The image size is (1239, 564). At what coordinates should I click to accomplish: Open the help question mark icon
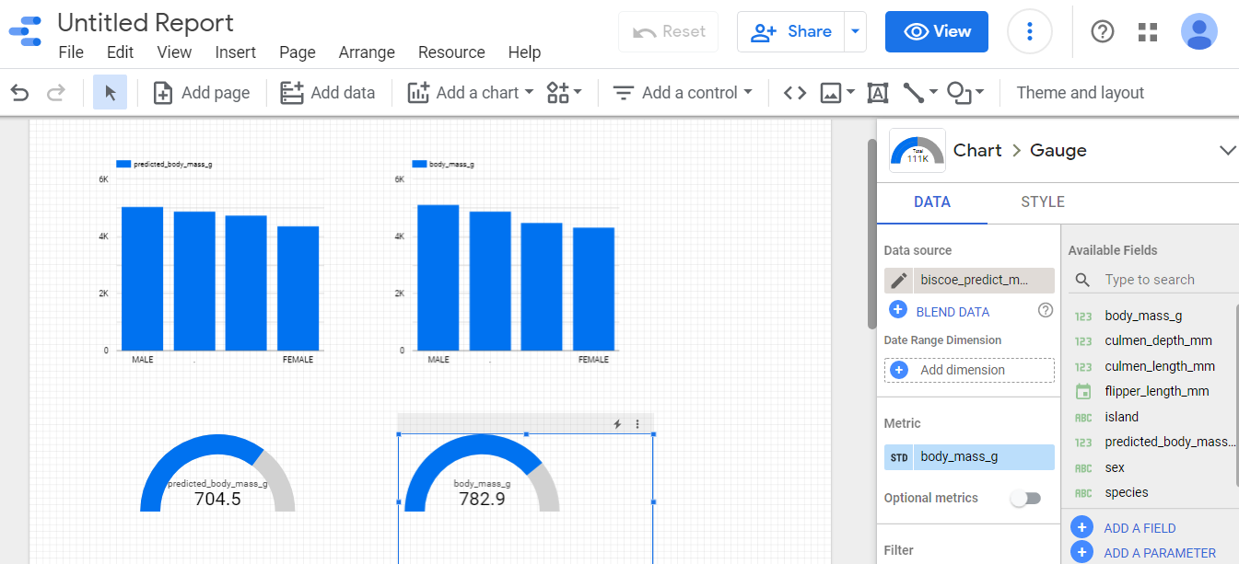1103,31
